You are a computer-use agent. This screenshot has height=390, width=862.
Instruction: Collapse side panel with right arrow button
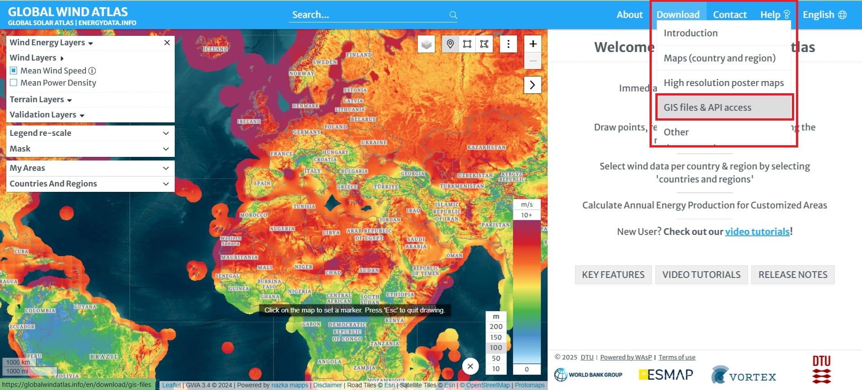pyautogui.click(x=532, y=85)
